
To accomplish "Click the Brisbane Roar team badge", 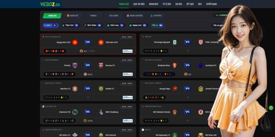I will [175, 66].
